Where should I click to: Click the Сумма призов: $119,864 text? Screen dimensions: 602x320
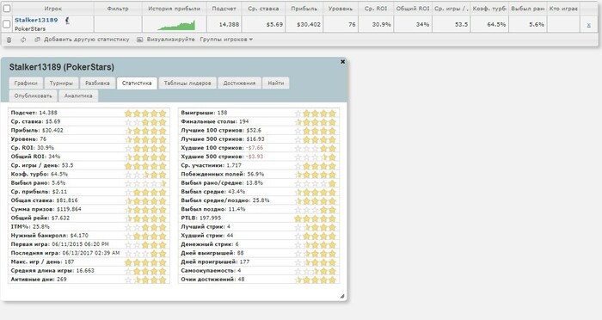(46, 209)
